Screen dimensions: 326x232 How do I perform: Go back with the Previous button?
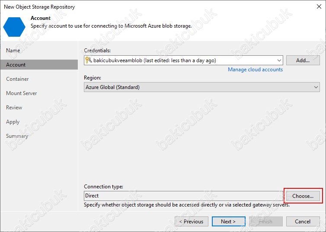tap(191, 222)
